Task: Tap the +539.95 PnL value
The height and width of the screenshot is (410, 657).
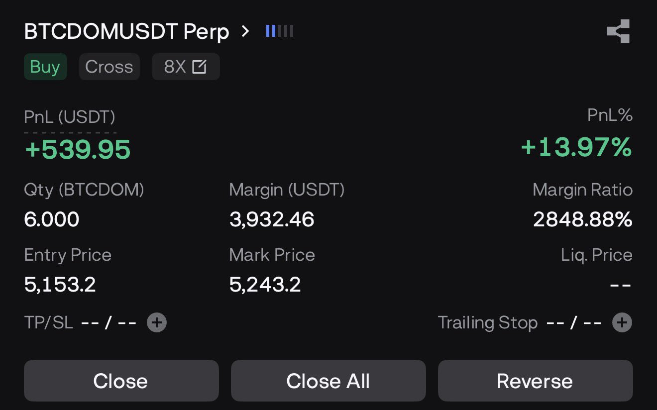Action: coord(78,149)
